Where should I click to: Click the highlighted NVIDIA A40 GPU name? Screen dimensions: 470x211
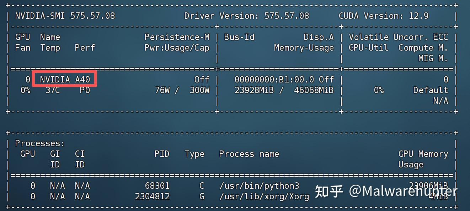pos(64,79)
